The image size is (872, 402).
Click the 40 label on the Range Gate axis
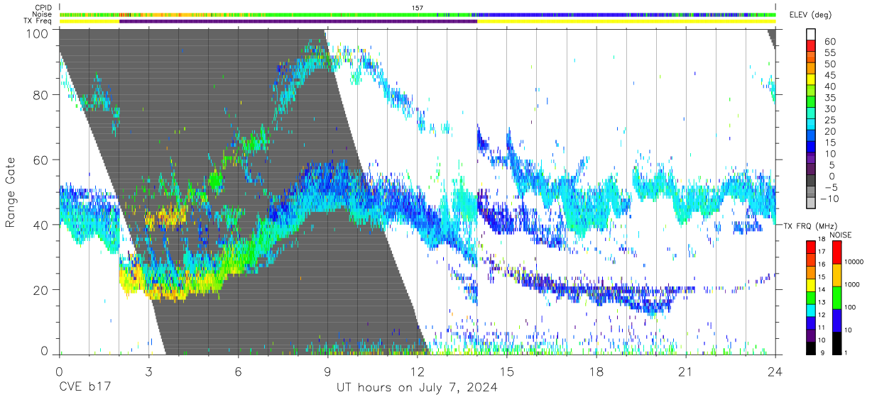pos(40,224)
